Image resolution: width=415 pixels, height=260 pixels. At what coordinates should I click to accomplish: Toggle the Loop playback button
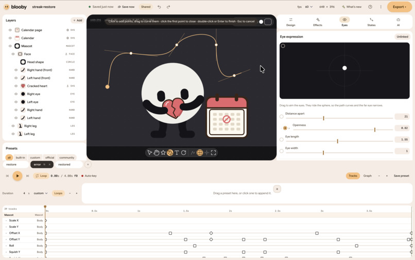[41, 176]
